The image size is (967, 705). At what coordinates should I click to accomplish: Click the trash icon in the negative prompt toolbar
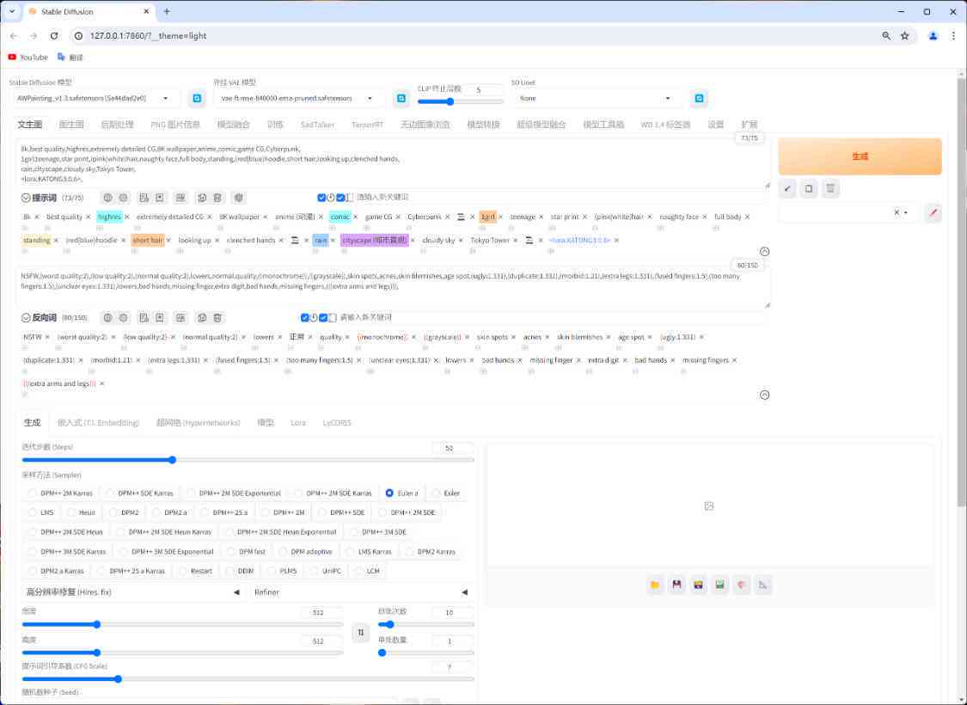click(217, 317)
